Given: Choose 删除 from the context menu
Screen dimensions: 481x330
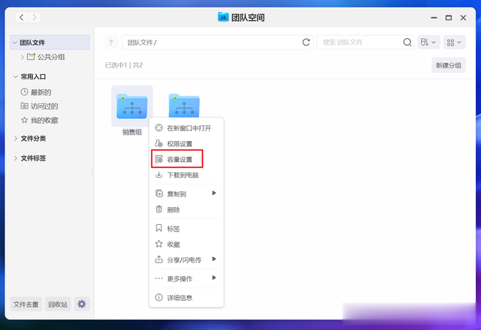Looking at the screenshot, I should [186, 209].
